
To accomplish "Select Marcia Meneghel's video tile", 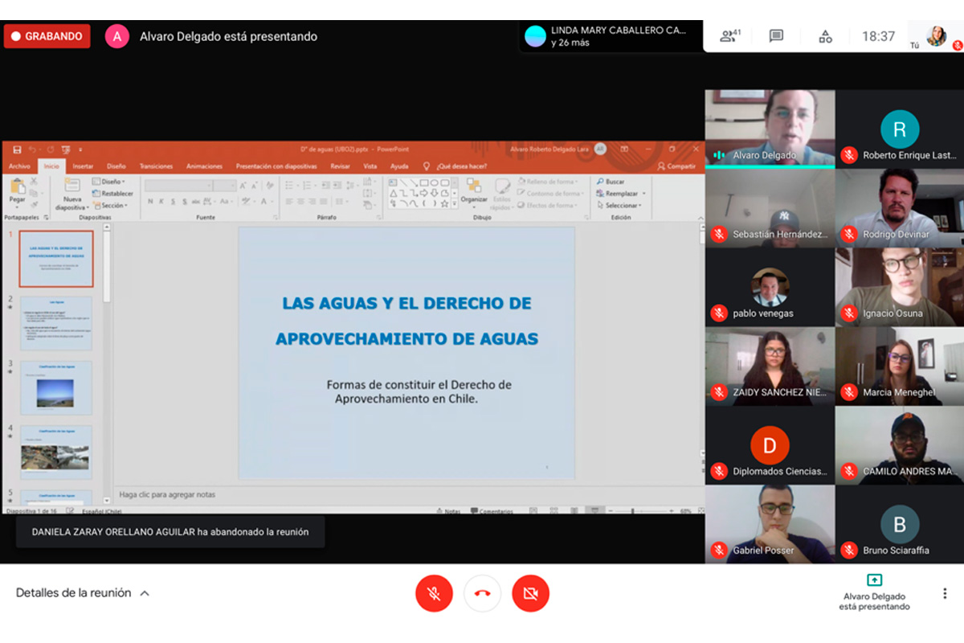I will point(900,366).
